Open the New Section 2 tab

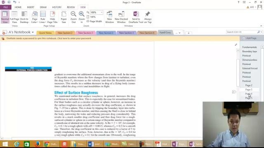65,33
